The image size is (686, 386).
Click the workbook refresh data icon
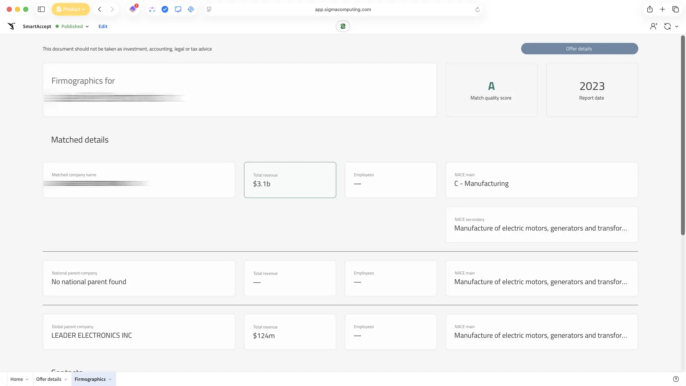pos(667,26)
